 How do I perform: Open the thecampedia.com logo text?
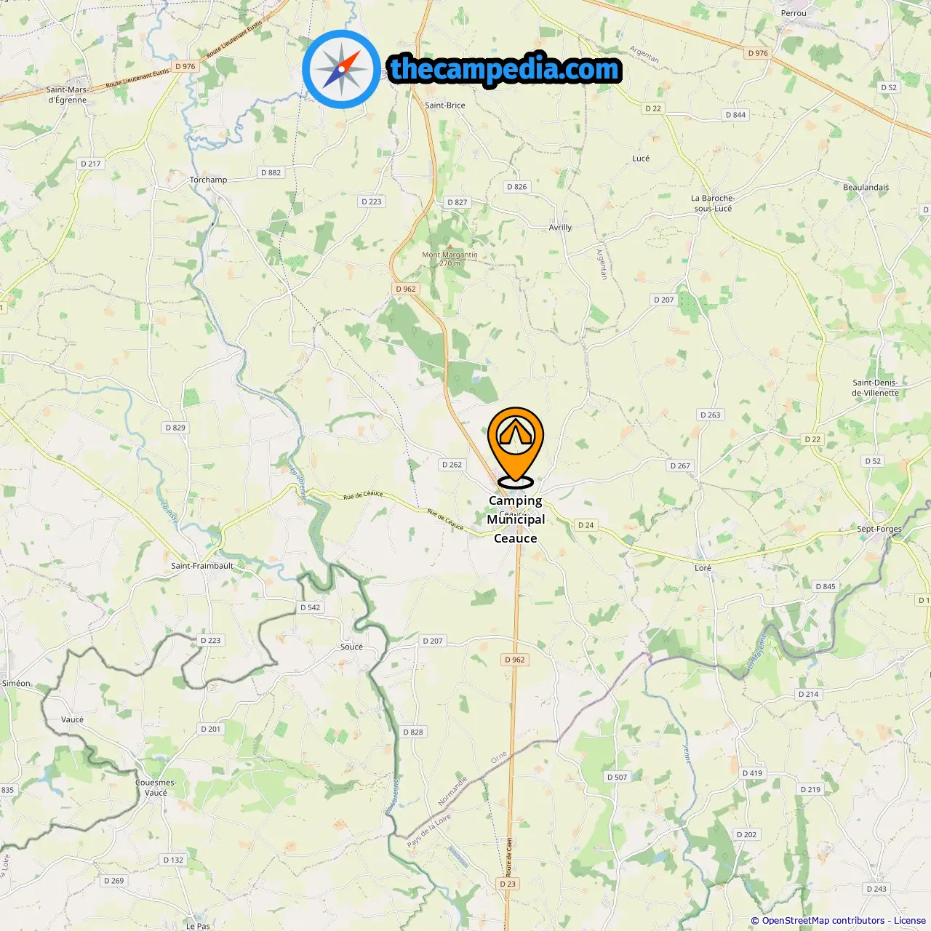pos(505,69)
